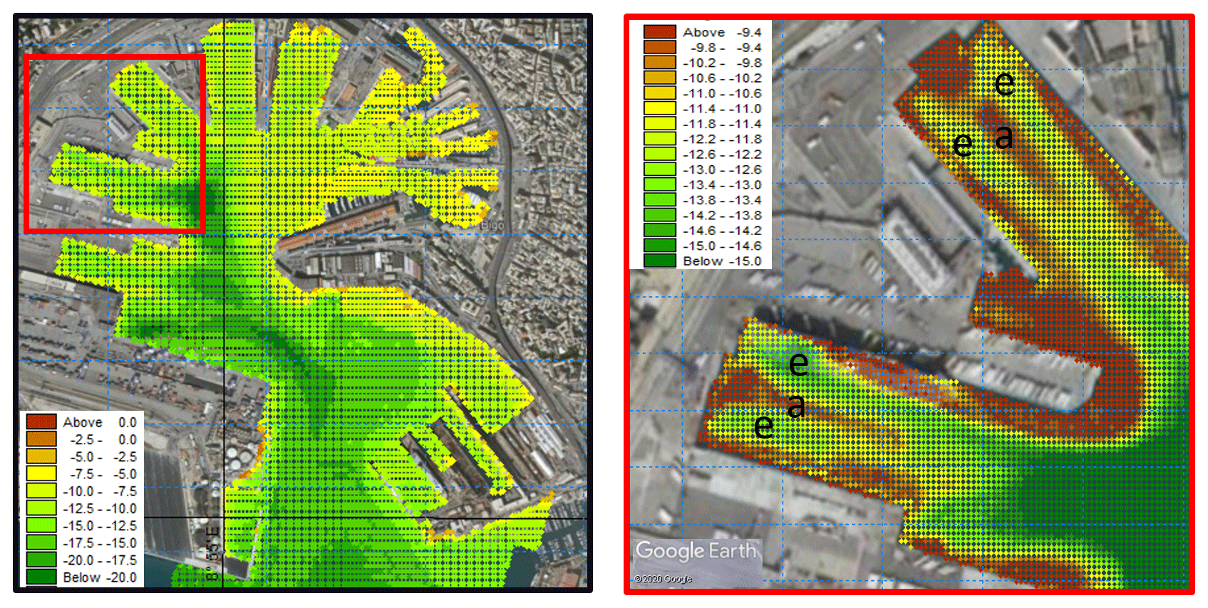1208x608 pixels.
Task: Click the Google Earth logo
Action: point(696,551)
